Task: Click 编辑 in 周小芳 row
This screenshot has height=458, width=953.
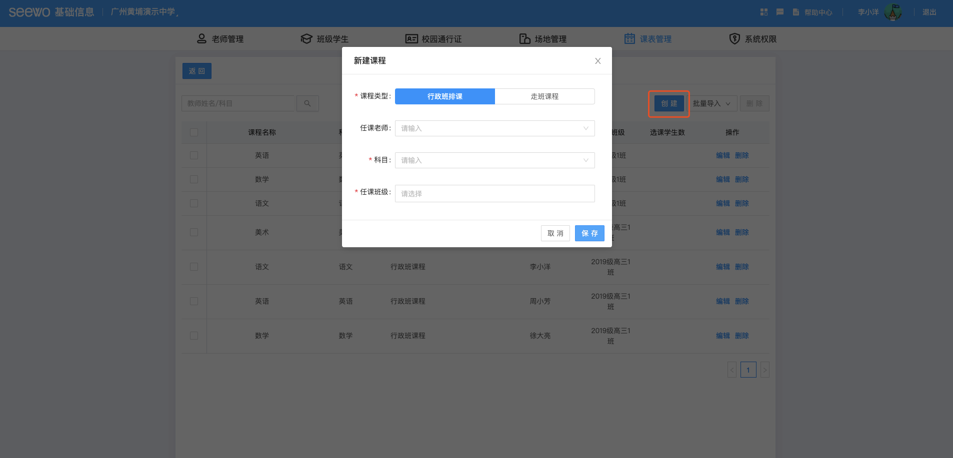Action: pos(723,301)
